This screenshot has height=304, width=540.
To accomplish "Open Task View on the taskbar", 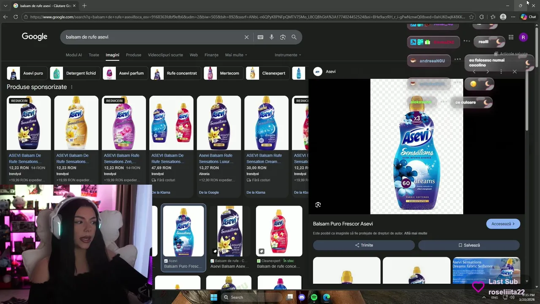I will pos(289,297).
